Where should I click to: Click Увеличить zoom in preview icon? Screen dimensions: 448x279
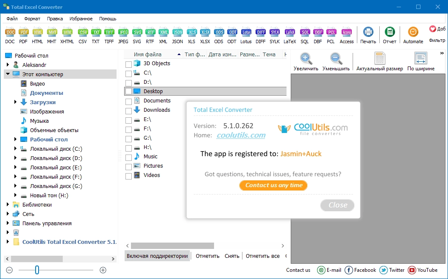coord(306,58)
